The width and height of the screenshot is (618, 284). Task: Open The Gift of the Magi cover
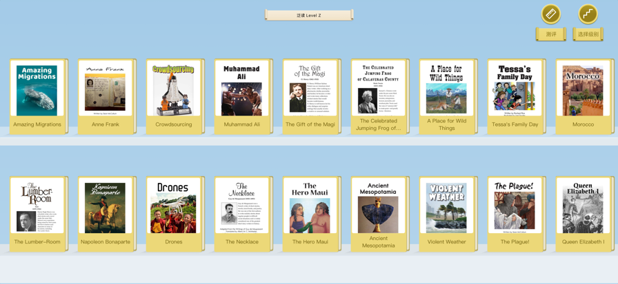coord(310,88)
